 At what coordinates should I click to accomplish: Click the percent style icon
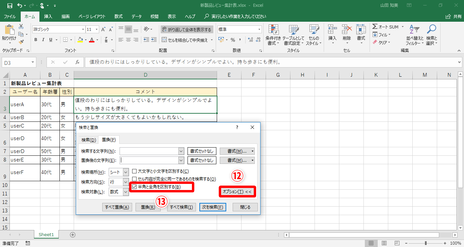pyautogui.click(x=233, y=40)
